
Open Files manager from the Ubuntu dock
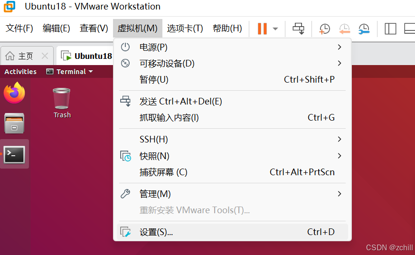pos(14,123)
